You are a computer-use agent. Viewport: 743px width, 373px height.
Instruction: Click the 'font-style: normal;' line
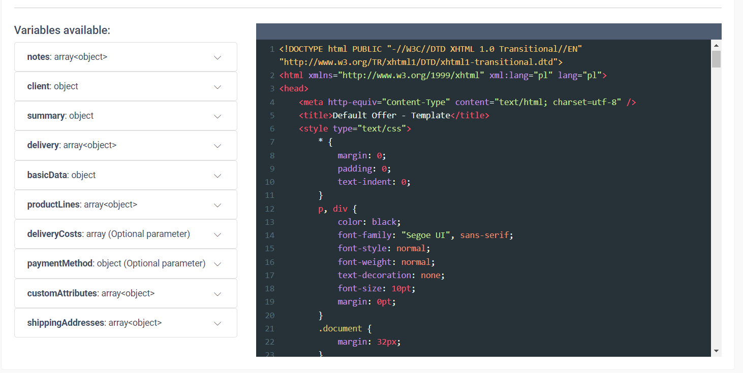[x=384, y=248]
